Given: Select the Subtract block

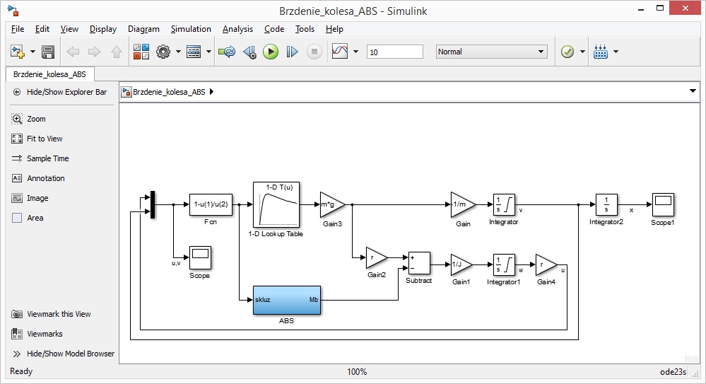Looking at the screenshot, I should pos(419,263).
